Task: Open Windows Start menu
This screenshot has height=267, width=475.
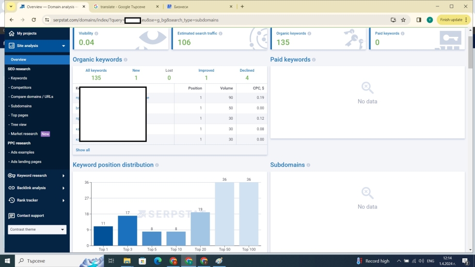Action: pyautogui.click(x=7, y=261)
